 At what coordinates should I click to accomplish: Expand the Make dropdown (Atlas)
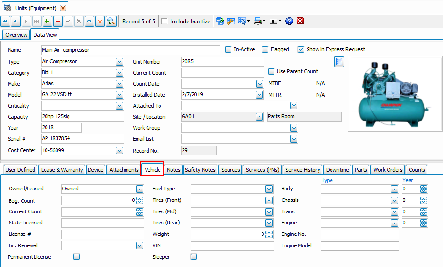point(119,84)
